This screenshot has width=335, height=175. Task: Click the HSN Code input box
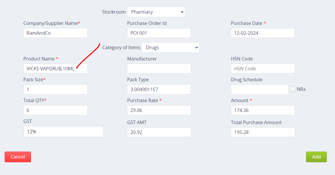click(x=263, y=69)
